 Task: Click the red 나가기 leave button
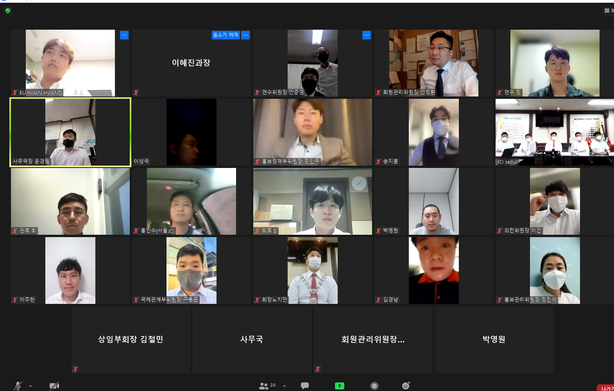coord(607,388)
